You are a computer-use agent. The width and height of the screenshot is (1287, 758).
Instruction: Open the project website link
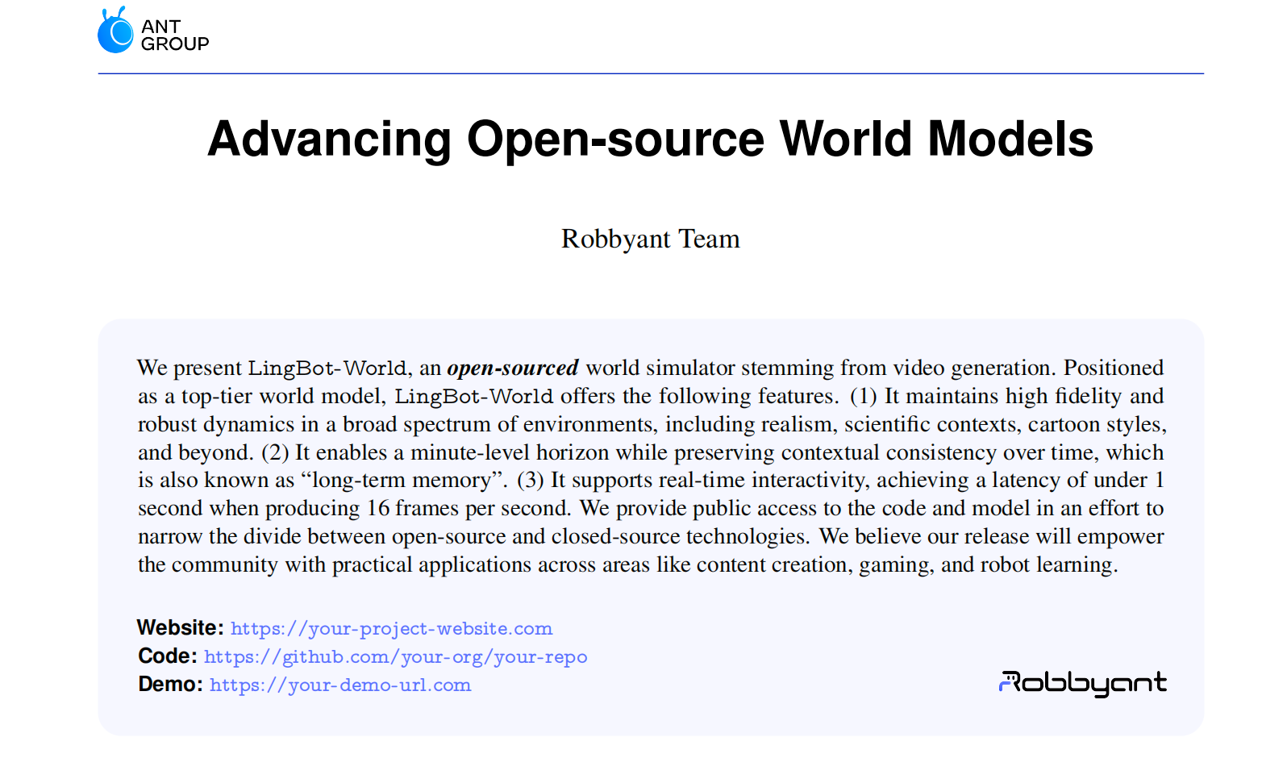tap(391, 629)
